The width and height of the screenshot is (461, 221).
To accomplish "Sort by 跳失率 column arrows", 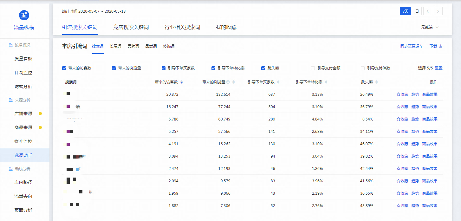I will tap(376, 82).
